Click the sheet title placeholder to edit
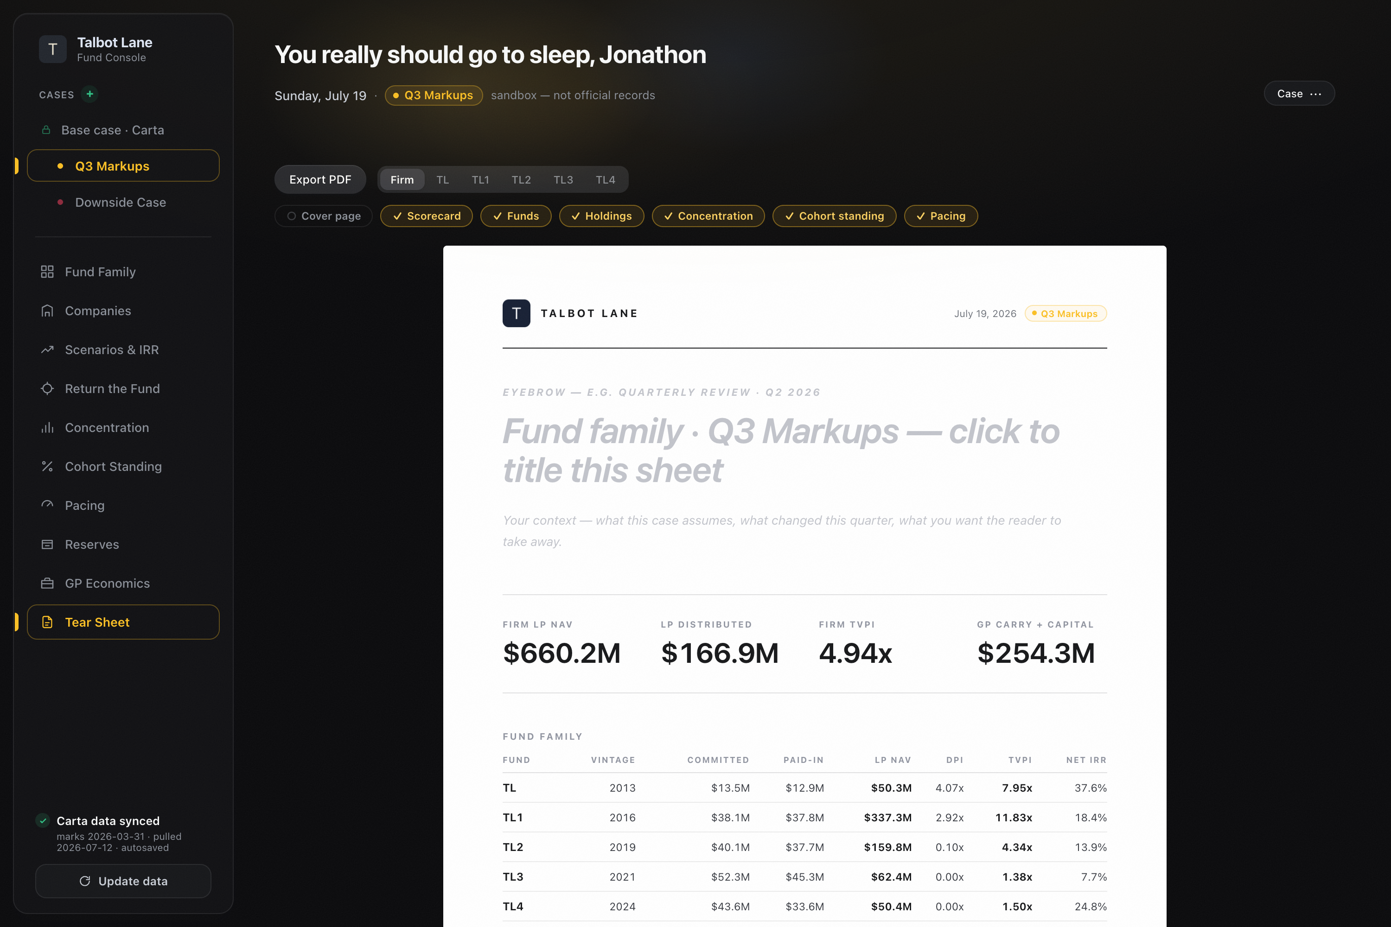This screenshot has width=1391, height=927. click(781, 451)
